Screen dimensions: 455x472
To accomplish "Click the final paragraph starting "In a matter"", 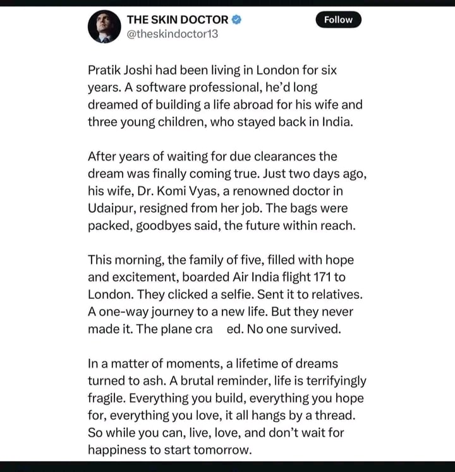I will click(x=226, y=406).
